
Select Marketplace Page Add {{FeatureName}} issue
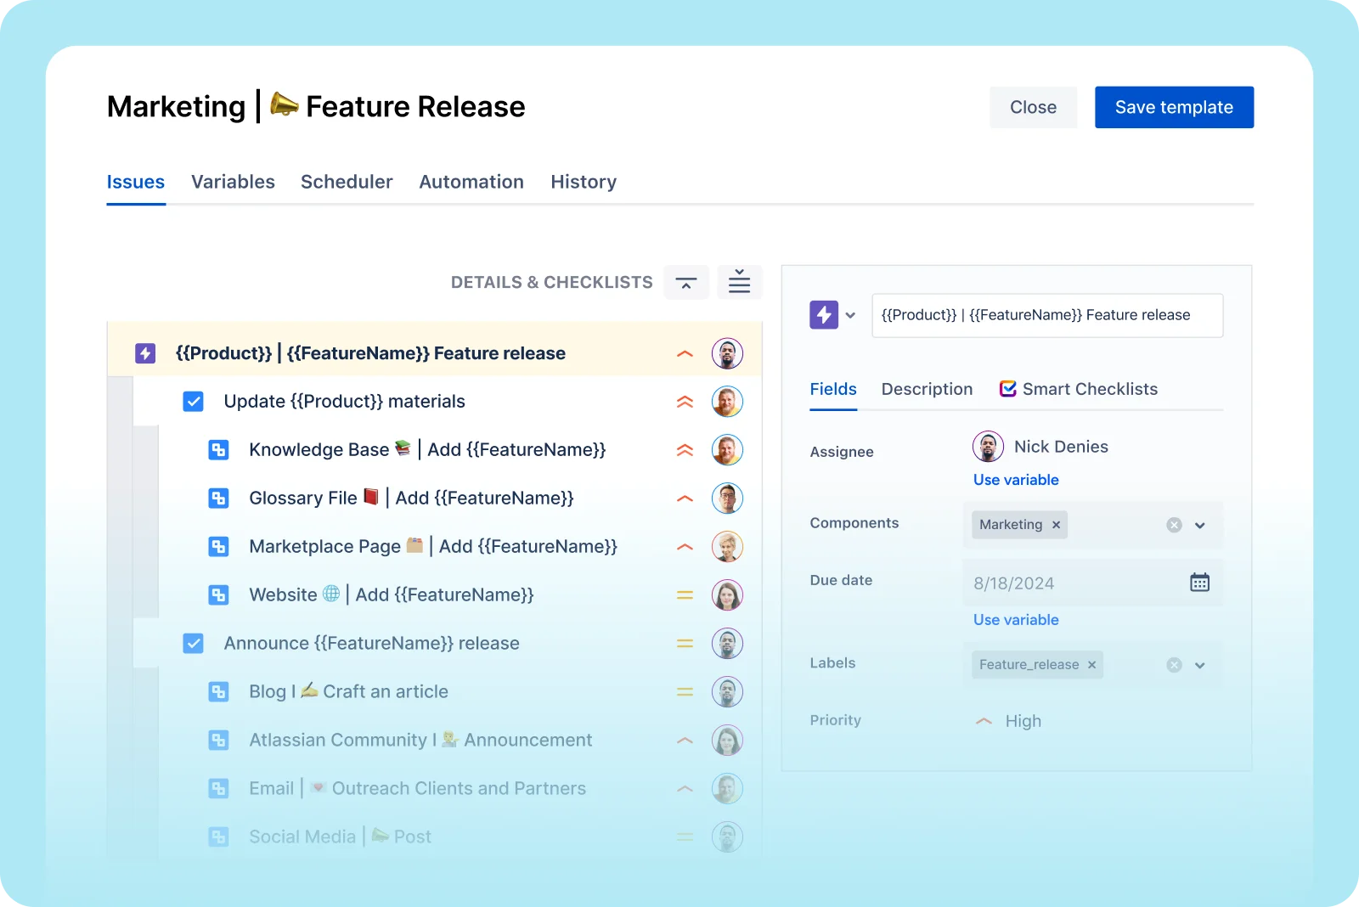(x=460, y=547)
